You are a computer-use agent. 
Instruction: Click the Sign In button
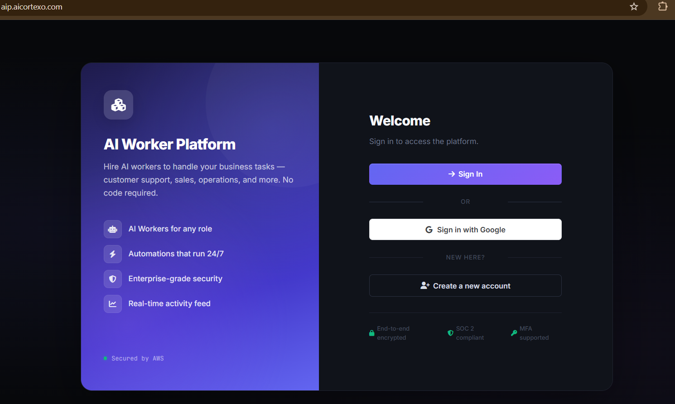tap(465, 174)
